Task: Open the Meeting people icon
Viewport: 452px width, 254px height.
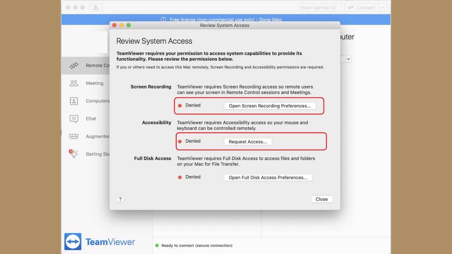Action: click(x=74, y=83)
